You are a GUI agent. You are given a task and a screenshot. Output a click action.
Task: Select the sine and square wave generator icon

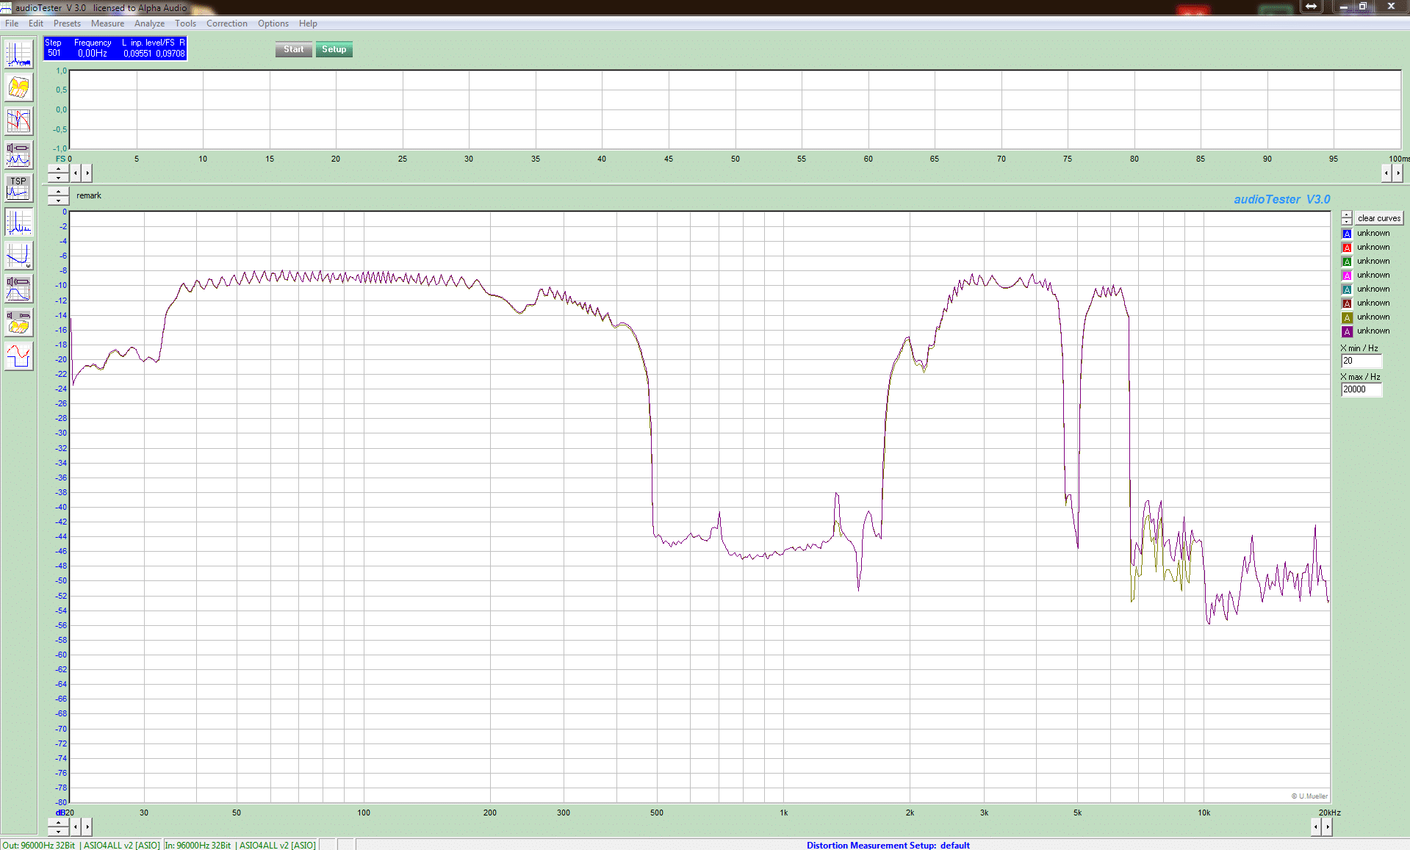click(x=18, y=356)
